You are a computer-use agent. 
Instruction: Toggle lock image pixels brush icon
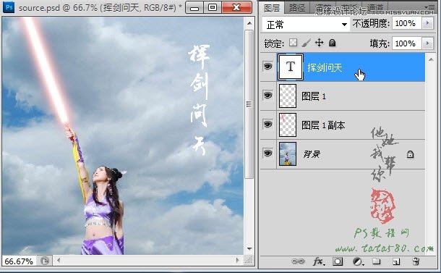tap(307, 43)
